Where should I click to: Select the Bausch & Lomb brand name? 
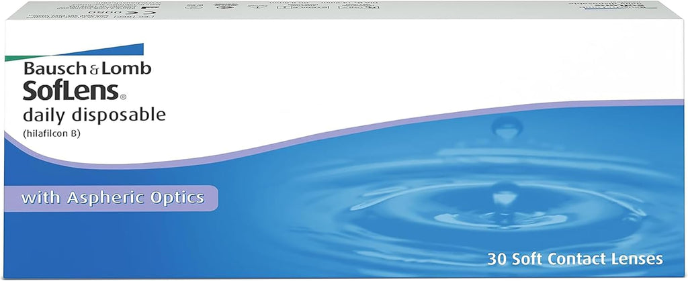(87, 68)
